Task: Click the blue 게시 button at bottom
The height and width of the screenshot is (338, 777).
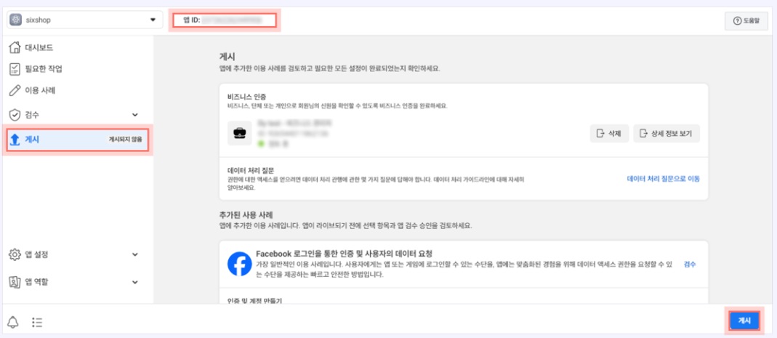Action: coord(744,321)
